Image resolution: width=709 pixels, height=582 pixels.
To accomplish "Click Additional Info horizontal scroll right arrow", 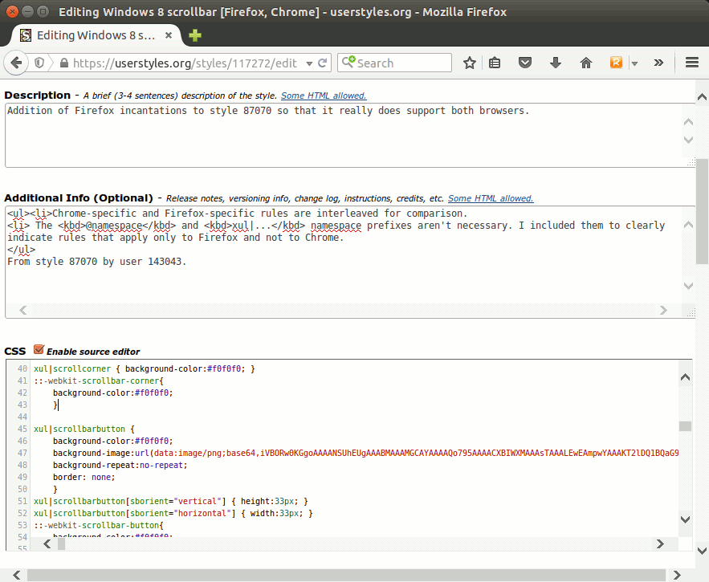I will (x=663, y=310).
